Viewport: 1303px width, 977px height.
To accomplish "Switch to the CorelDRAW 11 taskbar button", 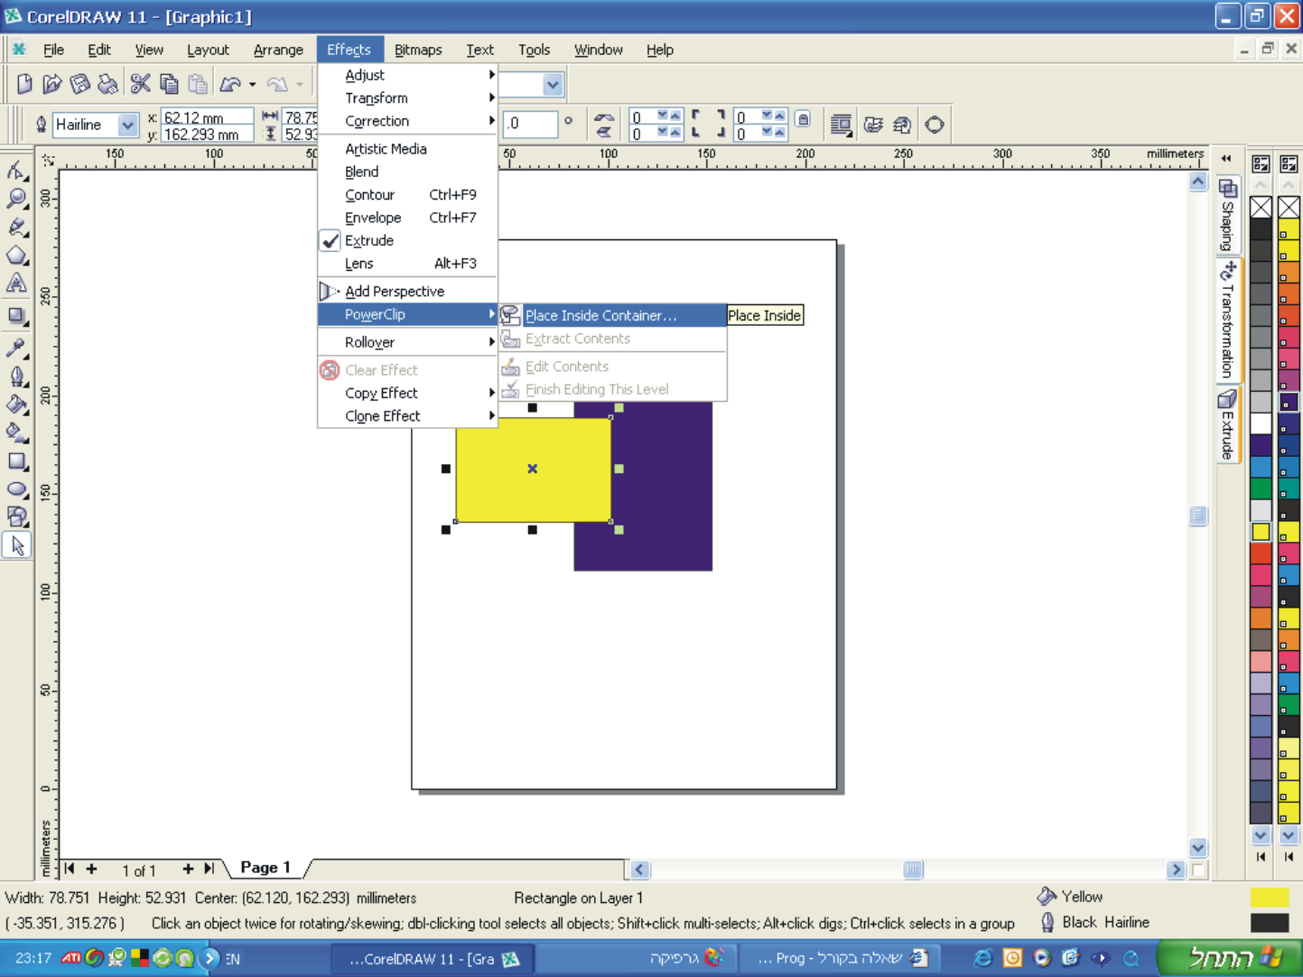I will pyautogui.click(x=433, y=959).
